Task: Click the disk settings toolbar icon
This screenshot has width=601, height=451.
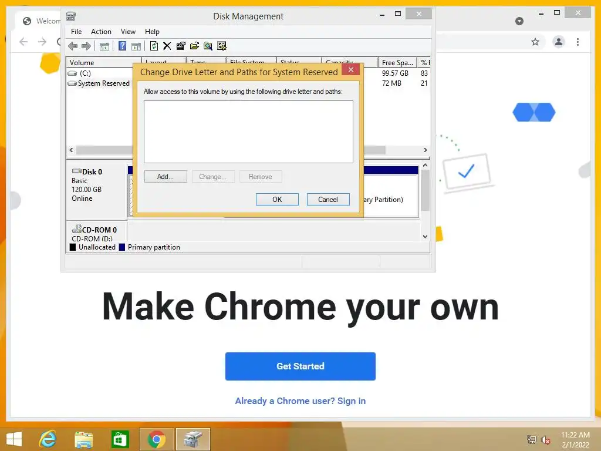Action: (222, 46)
